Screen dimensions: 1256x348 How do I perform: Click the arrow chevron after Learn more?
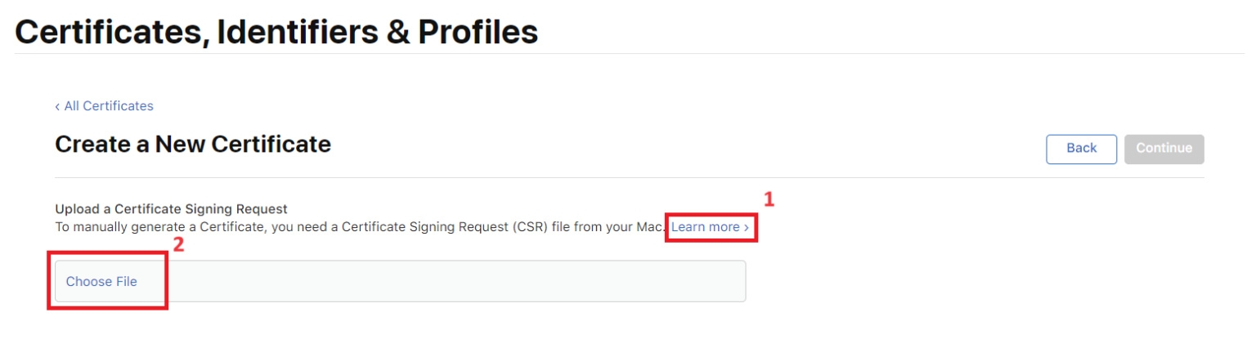pyautogui.click(x=747, y=227)
